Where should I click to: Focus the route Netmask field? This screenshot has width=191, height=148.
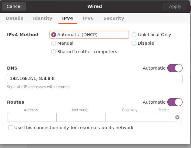[81, 117]
